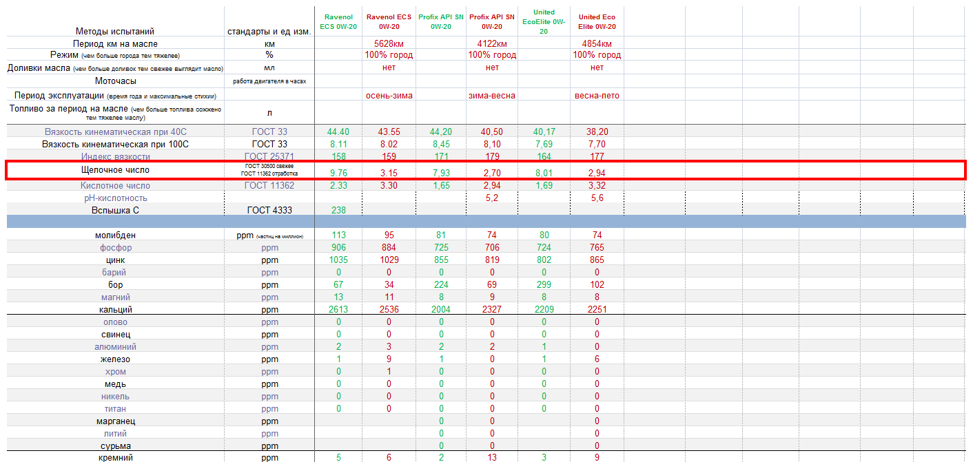Select the '4122км' mileage cell
The image size is (973, 462).
pos(492,44)
